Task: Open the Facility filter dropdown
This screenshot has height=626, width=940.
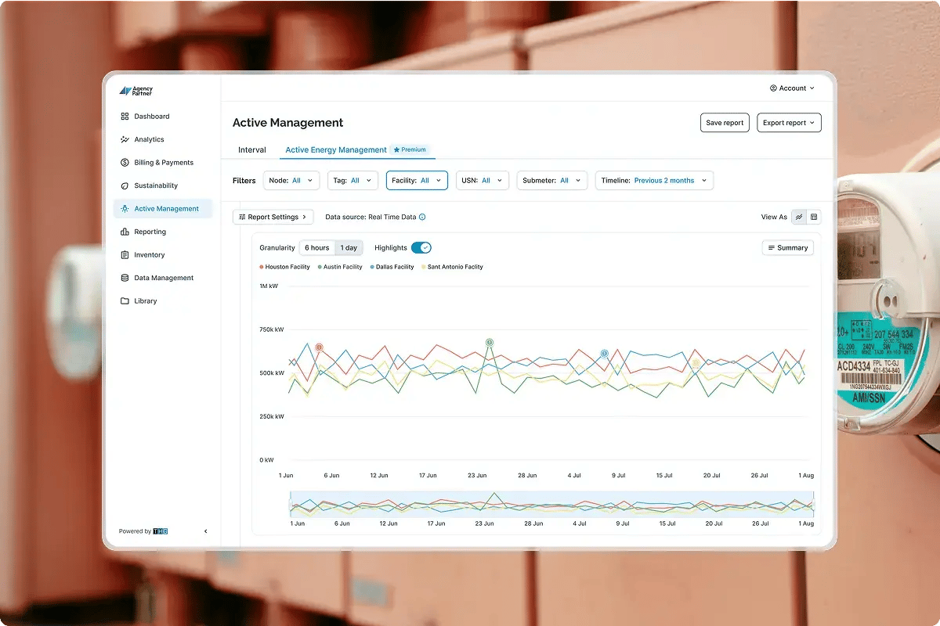Action: pyautogui.click(x=417, y=180)
